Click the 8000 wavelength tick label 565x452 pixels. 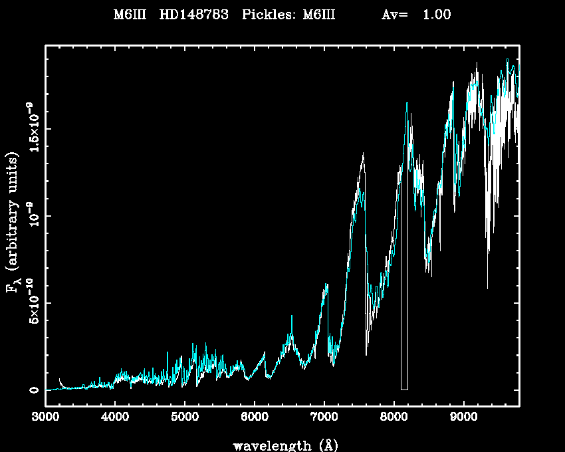(394, 417)
